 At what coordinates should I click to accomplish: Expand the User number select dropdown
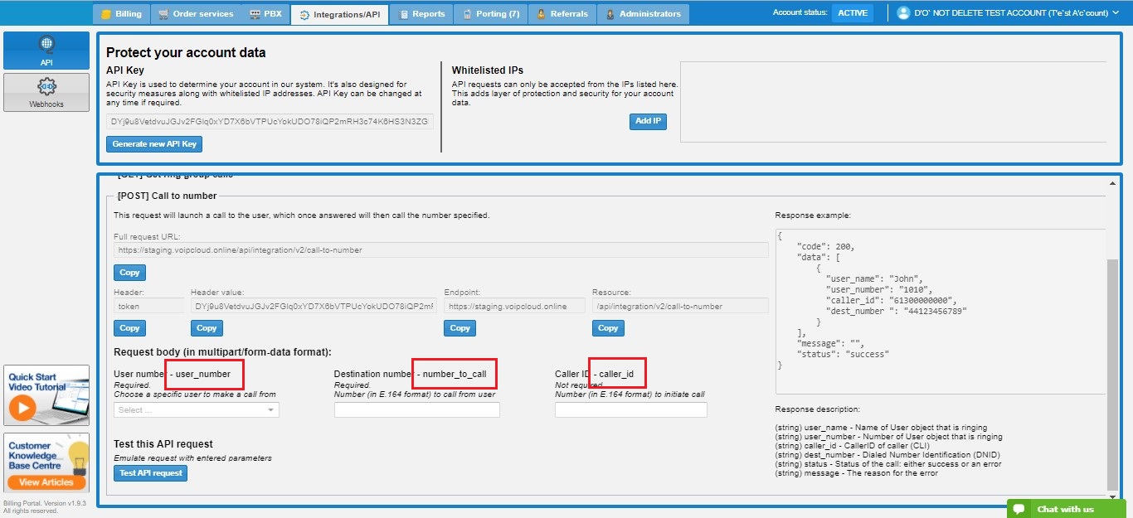[x=197, y=409]
